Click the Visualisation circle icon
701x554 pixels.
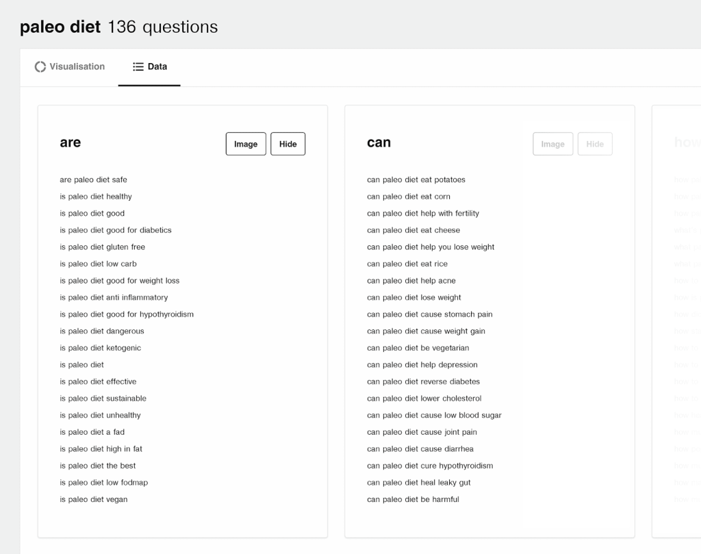tap(40, 67)
